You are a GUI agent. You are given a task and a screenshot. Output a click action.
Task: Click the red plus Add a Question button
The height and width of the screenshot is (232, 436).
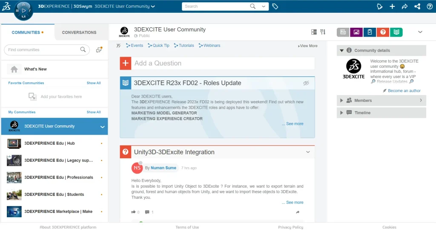[126, 63]
